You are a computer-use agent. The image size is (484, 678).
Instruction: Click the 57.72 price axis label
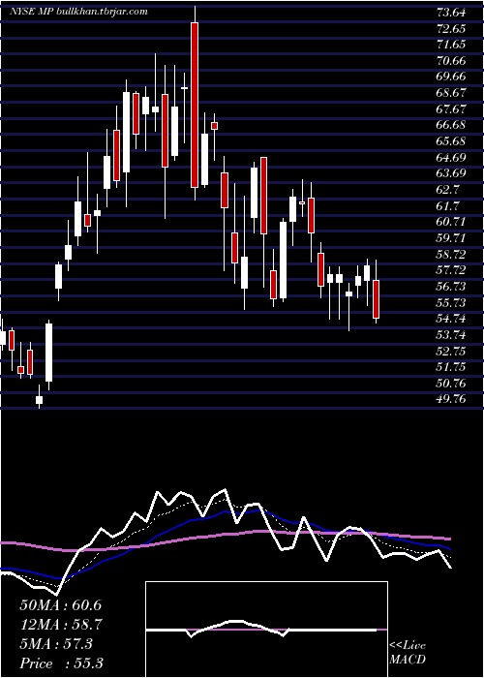(x=451, y=270)
